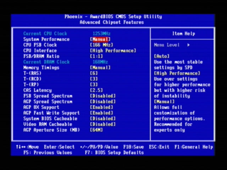Click the AGP Fast Write Support label
Image resolution: width=227 pixels, height=170 pixels.
pos(51,113)
